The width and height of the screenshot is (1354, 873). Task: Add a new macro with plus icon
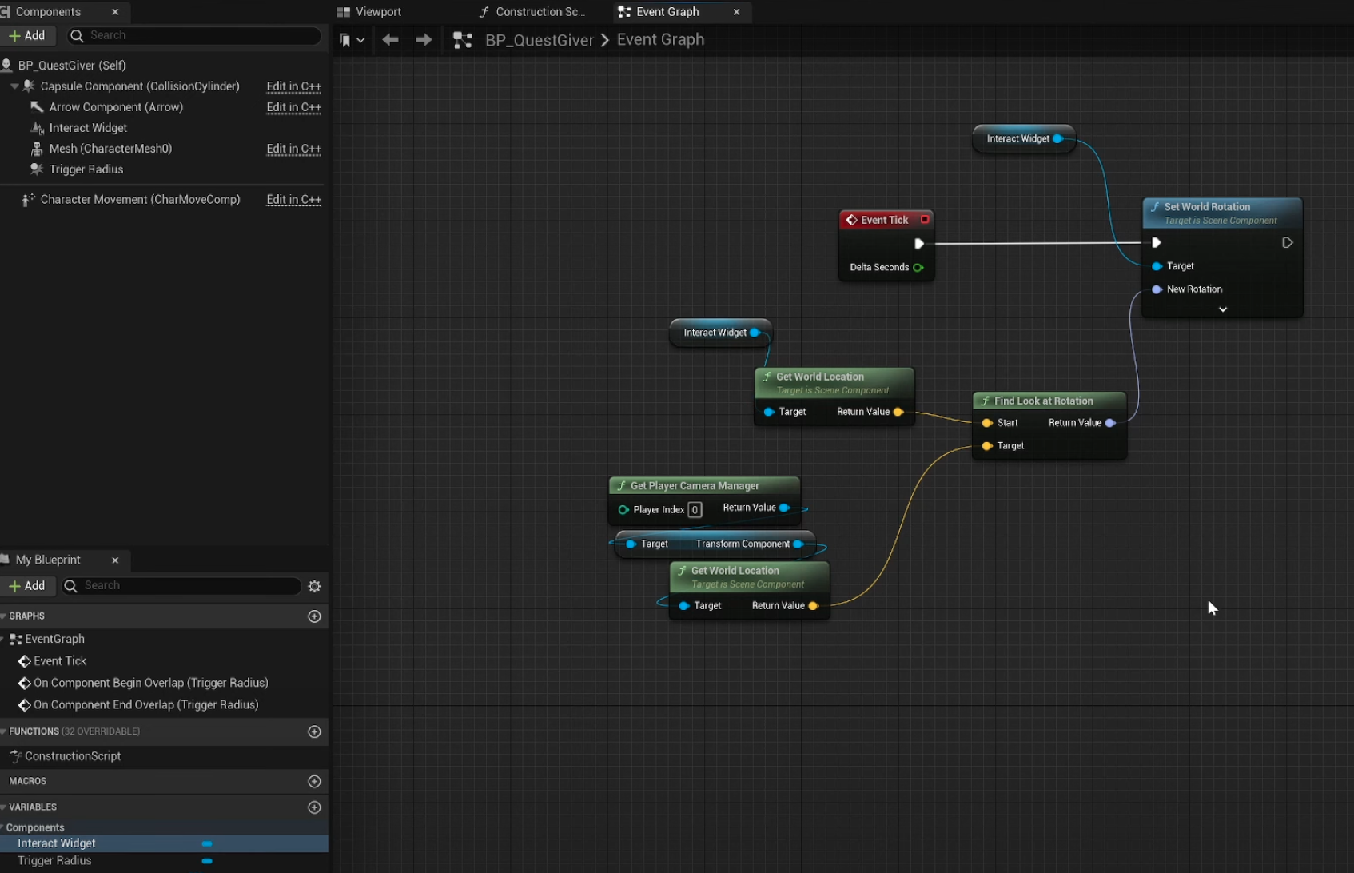pyautogui.click(x=314, y=781)
